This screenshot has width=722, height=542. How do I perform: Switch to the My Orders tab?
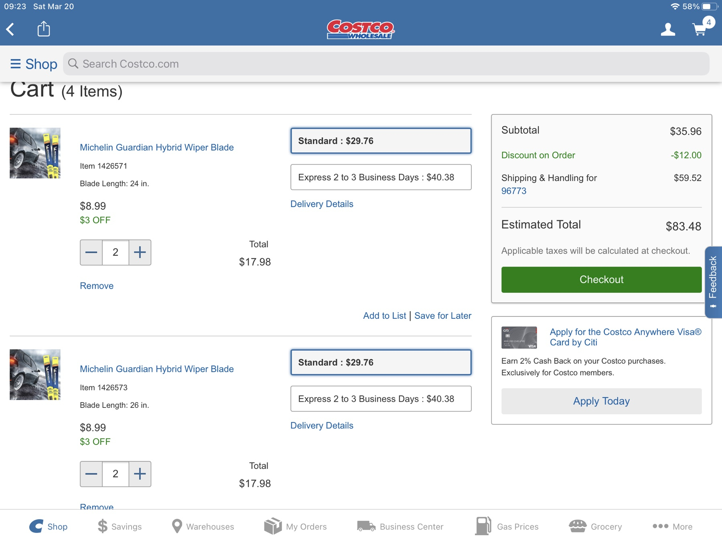pyautogui.click(x=296, y=526)
